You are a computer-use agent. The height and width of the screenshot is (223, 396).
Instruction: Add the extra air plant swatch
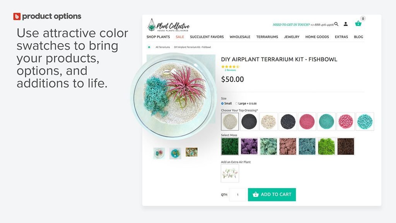click(x=230, y=173)
